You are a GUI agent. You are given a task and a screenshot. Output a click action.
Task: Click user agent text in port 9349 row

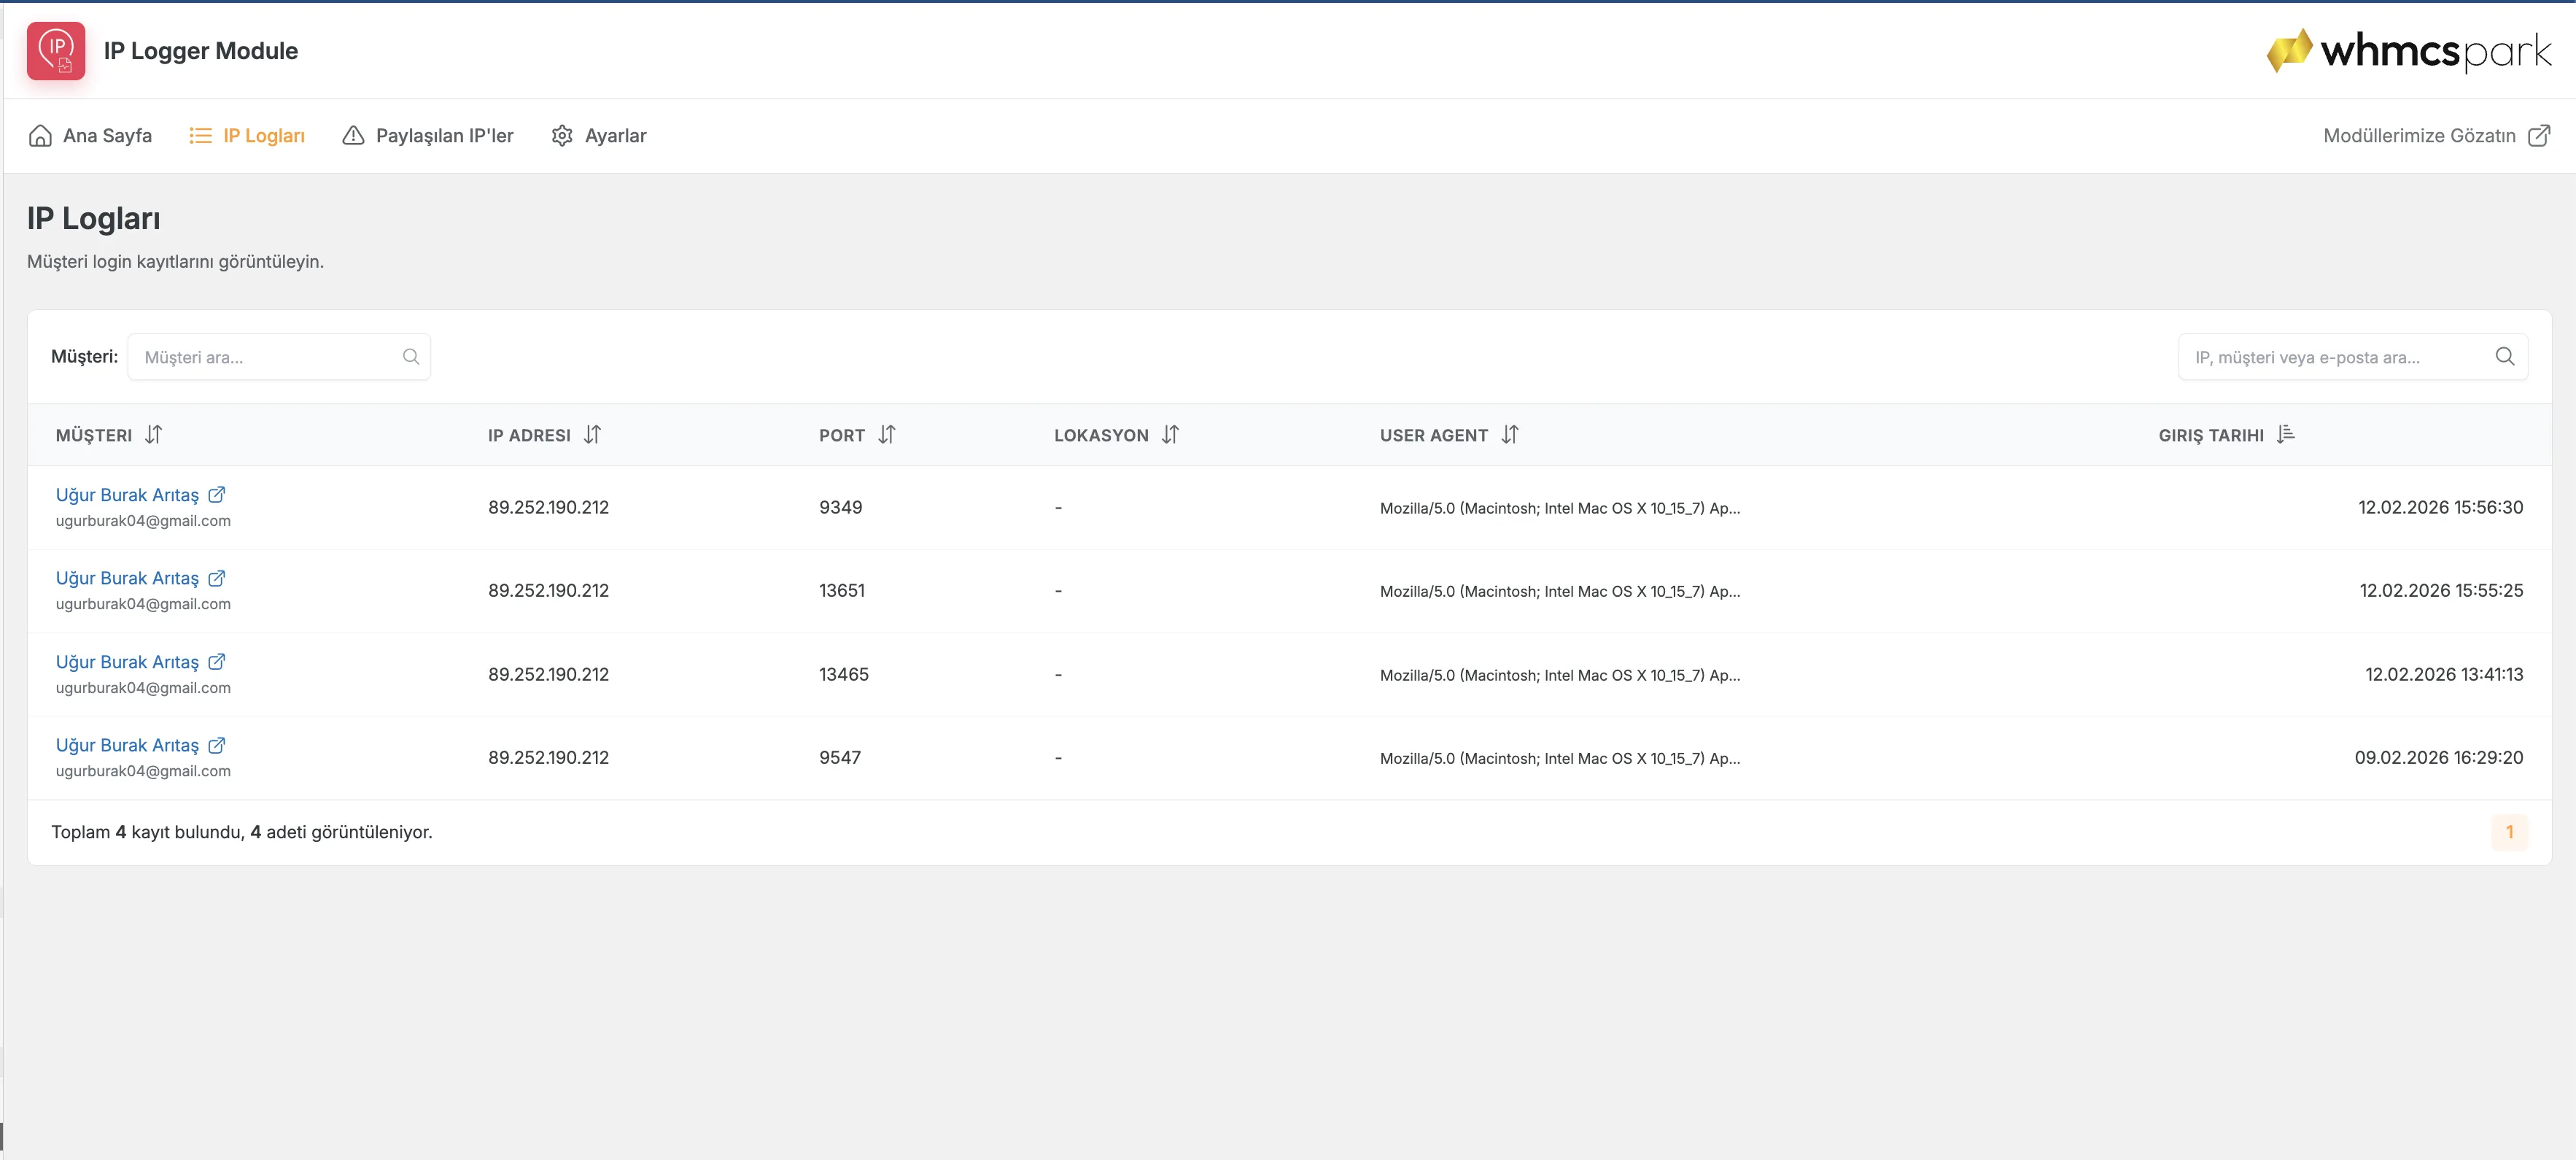click(x=1560, y=508)
